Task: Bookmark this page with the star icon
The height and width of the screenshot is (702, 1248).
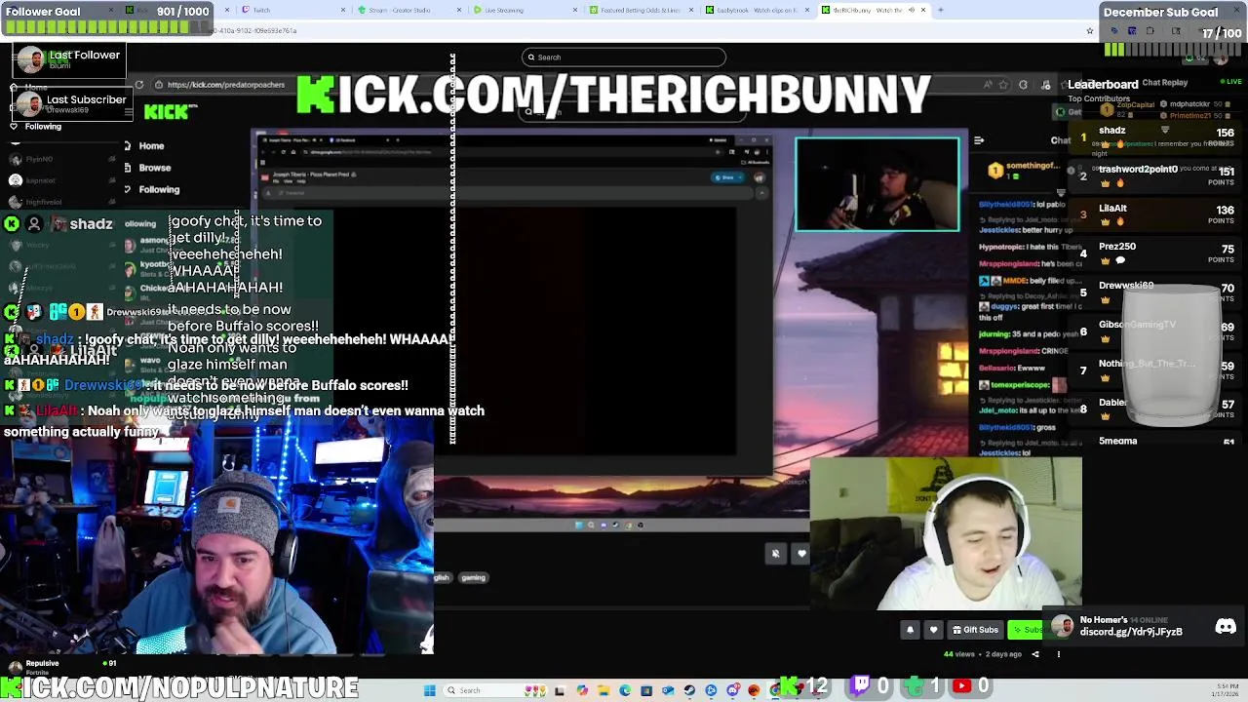Action: pyautogui.click(x=1090, y=30)
